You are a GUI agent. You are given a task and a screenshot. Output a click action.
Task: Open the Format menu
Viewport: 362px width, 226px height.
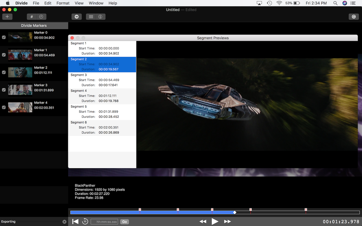[63, 3]
